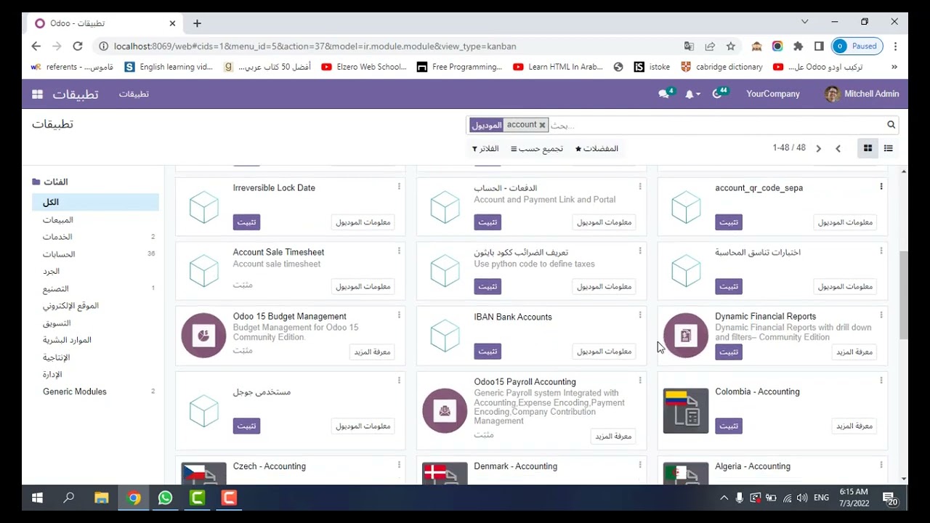Open options menu for IBAN Bank Accounts
Screen dimensions: 930x523
640,315
